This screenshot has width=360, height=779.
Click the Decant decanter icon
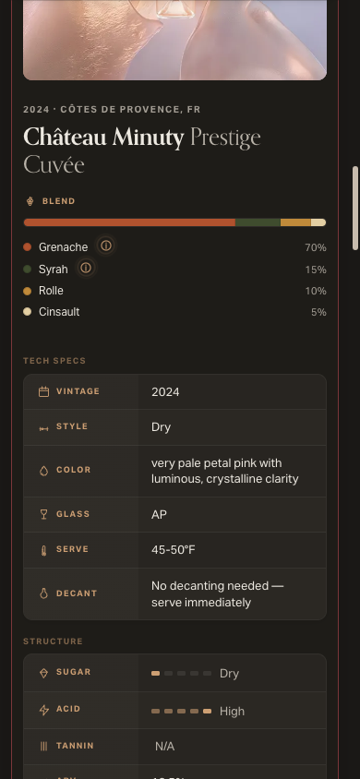[x=43, y=593]
